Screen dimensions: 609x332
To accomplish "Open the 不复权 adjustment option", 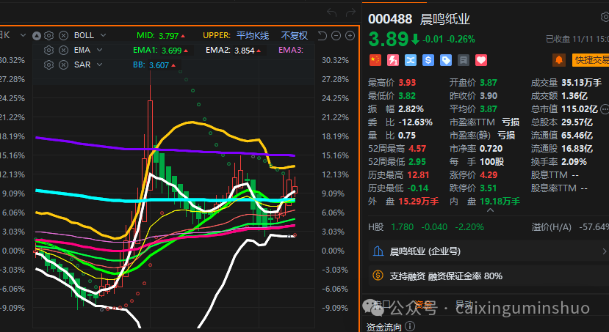I will click(x=295, y=36).
